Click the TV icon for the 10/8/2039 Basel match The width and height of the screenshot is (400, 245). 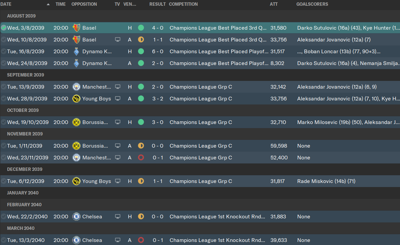pos(118,39)
